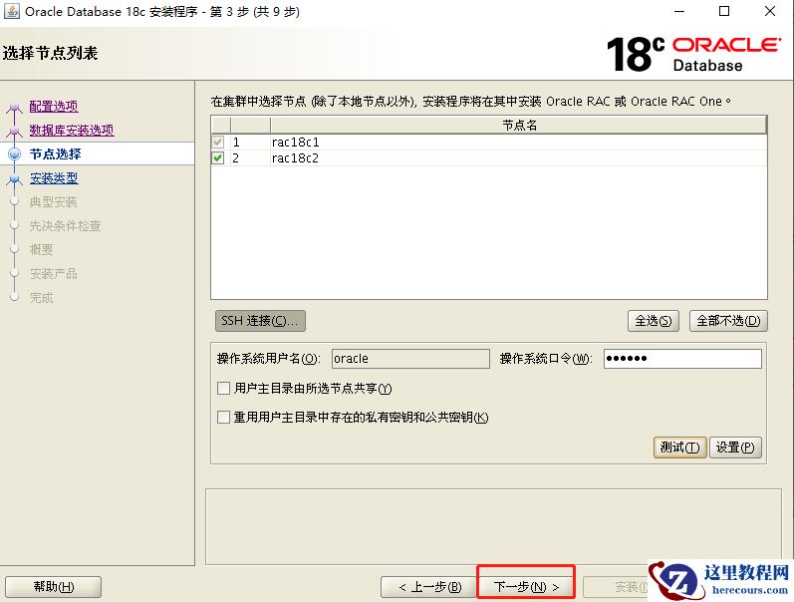The width and height of the screenshot is (794, 602).
Task: Enable 用户主目录由所选节点共享 checkbox
Action: click(x=223, y=388)
